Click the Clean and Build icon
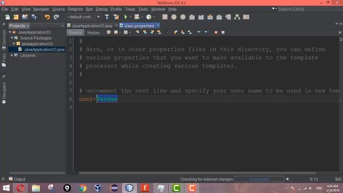This screenshot has width=343, height=193. click(116, 17)
